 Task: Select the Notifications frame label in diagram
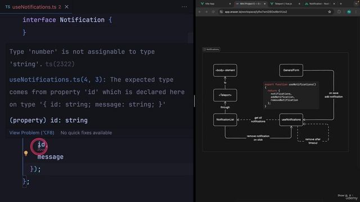click(x=211, y=49)
